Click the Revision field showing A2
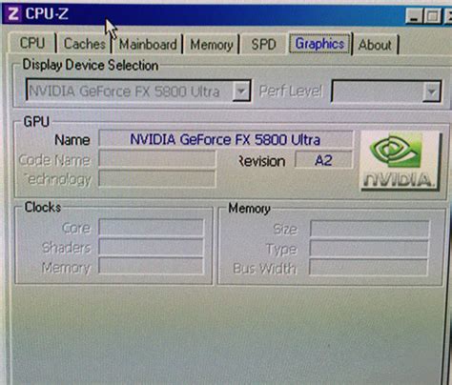452x385 pixels. 323,160
